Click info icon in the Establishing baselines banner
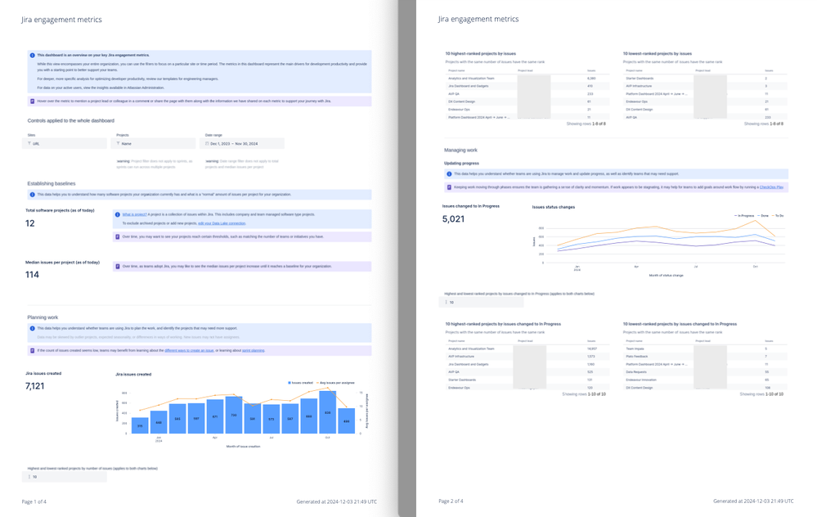 coord(33,195)
